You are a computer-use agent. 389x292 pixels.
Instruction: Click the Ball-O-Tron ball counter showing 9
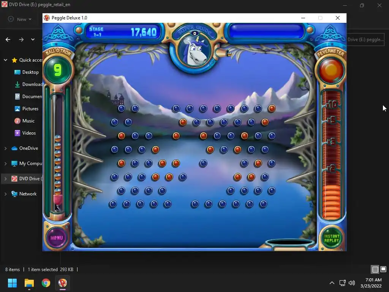click(58, 70)
